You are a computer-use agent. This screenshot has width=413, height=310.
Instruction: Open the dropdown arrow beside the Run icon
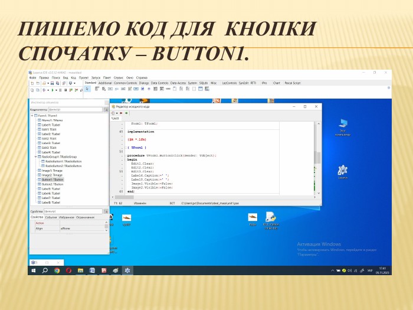click(x=57, y=90)
